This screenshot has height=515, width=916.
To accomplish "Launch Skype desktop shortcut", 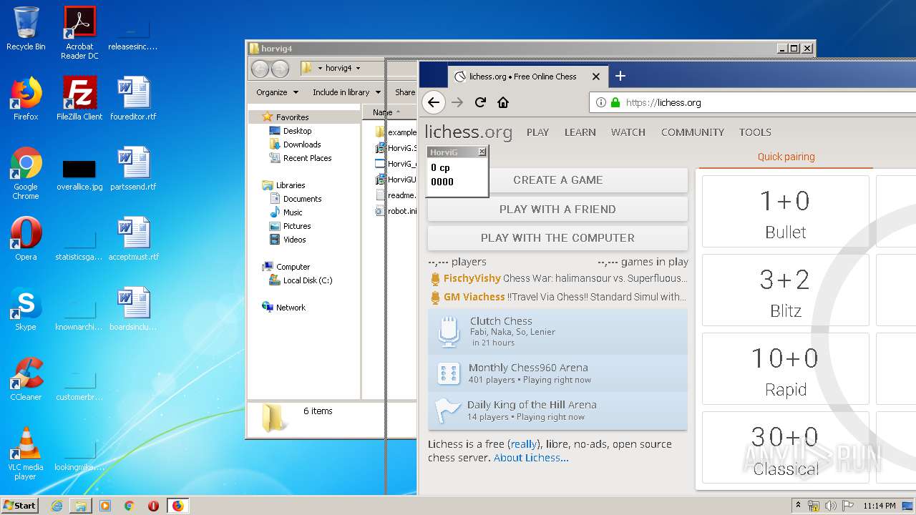I will 26,309.
